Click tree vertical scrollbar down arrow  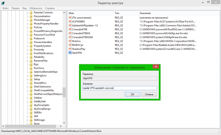tap(64, 123)
